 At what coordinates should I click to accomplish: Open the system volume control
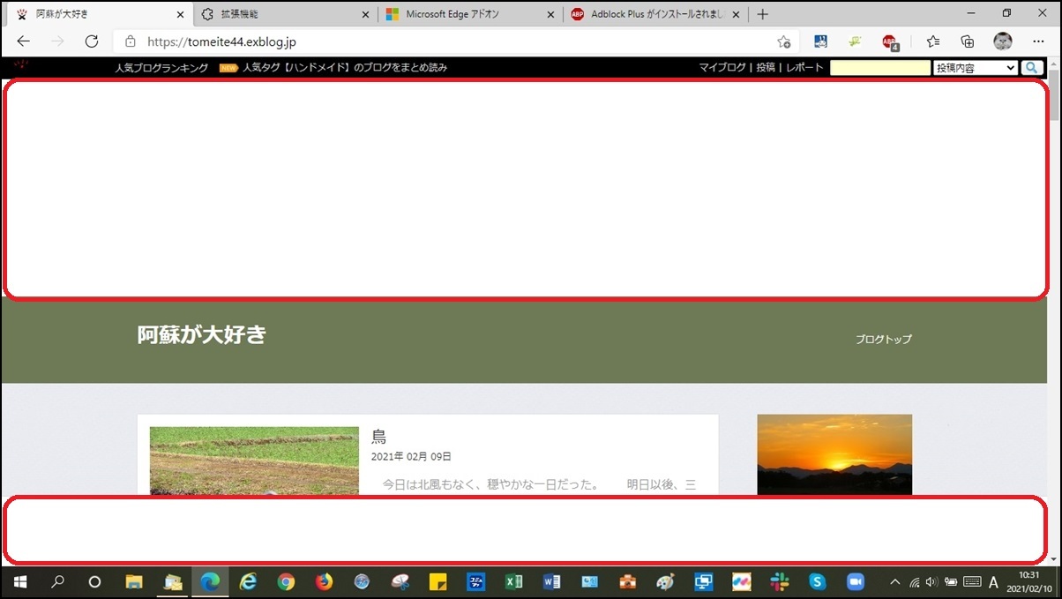pyautogui.click(x=932, y=582)
